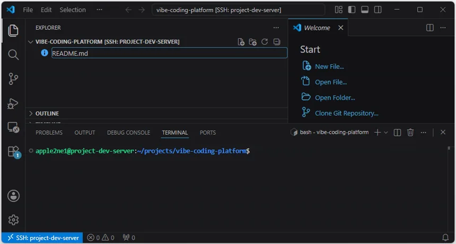Open Source Control view

click(x=13, y=79)
